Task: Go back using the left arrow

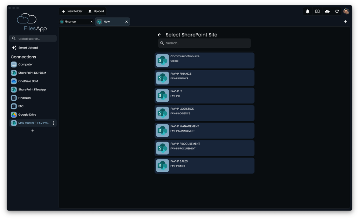Action: (x=160, y=35)
